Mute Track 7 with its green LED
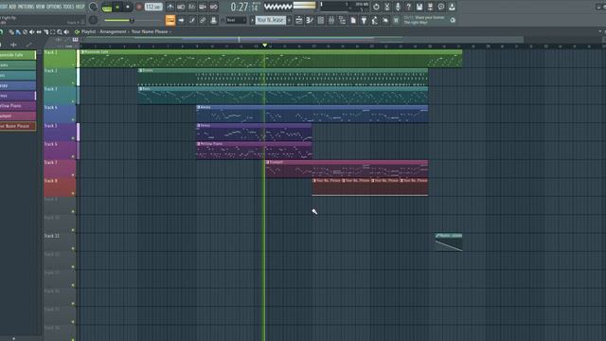Image resolution: width=606 pixels, height=341 pixels. [73, 174]
